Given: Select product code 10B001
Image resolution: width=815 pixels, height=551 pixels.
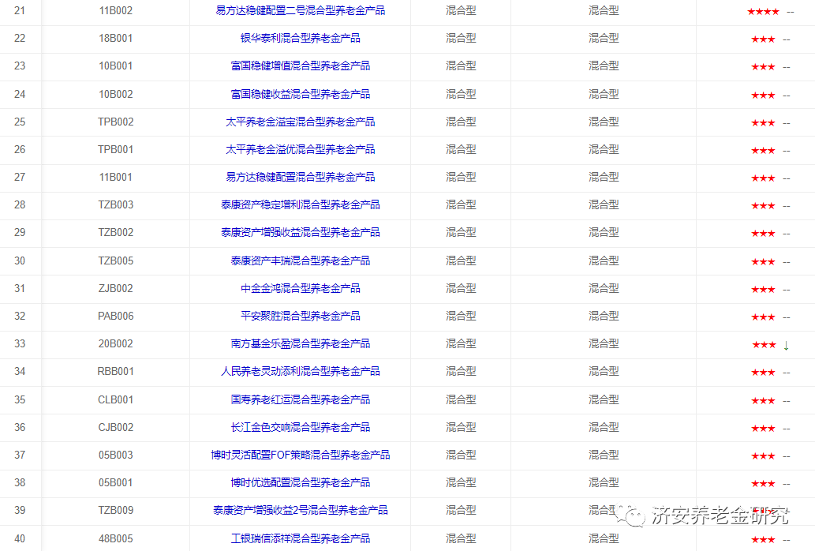Looking at the screenshot, I should pos(115,66).
